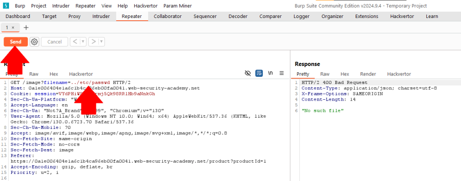The image size is (461, 181).
Task: Click the Burp logo icon
Action: [x=5, y=6]
